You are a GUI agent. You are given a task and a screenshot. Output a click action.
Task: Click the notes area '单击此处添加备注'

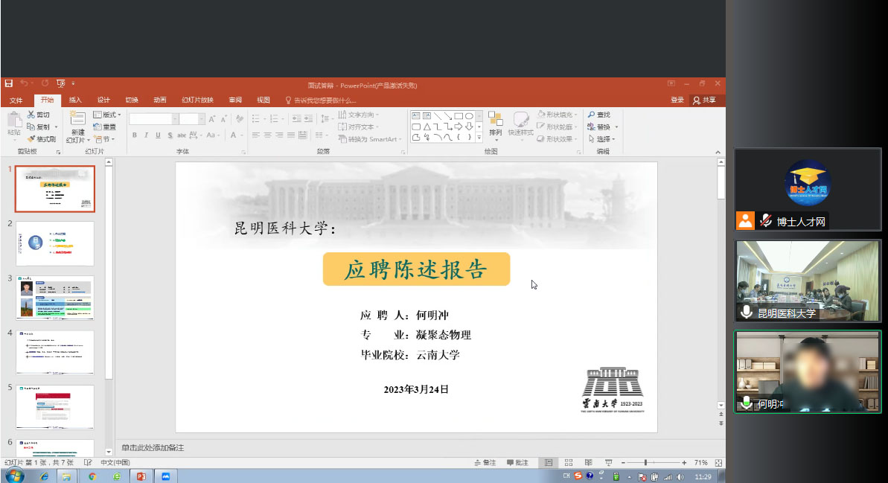coord(153,448)
